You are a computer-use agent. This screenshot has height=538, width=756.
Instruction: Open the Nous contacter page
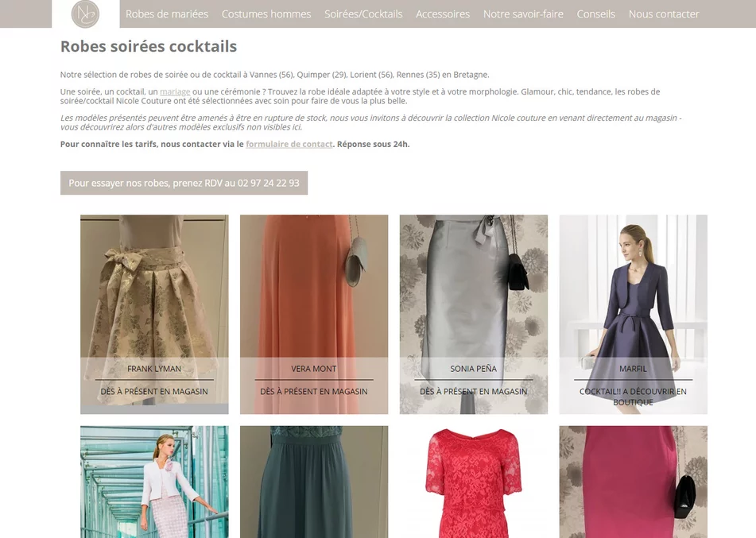pos(664,14)
